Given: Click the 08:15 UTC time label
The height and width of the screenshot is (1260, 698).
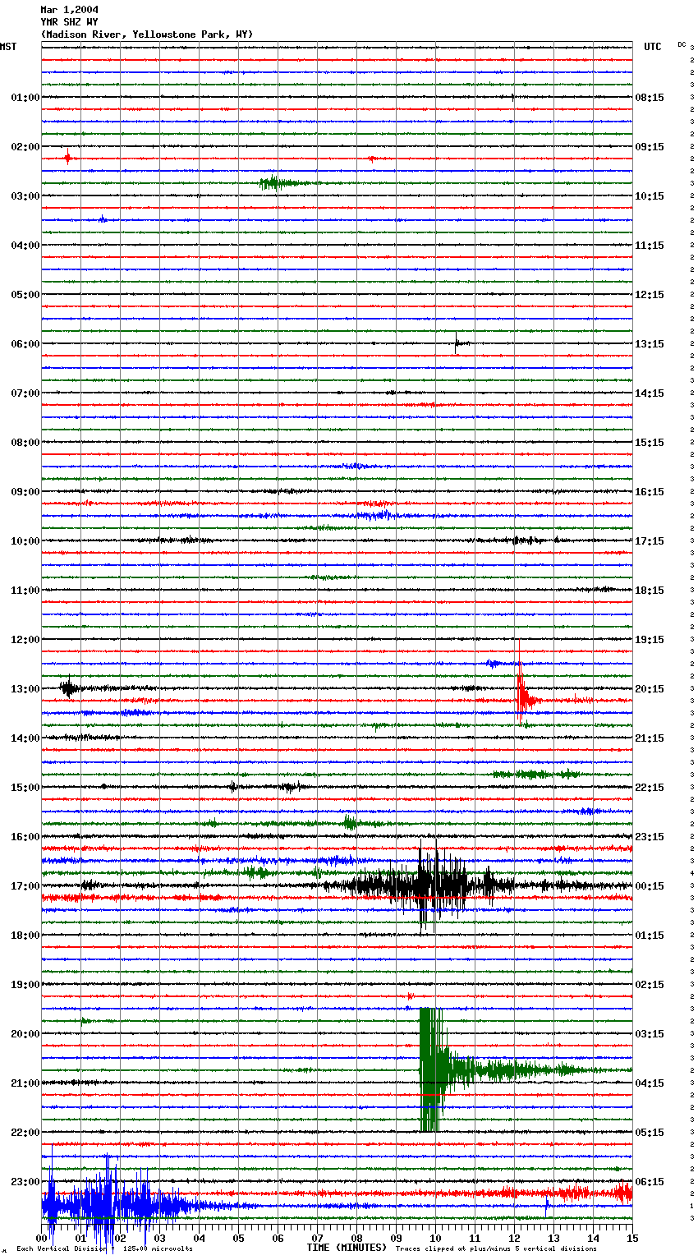Looking at the screenshot, I should 650,98.
